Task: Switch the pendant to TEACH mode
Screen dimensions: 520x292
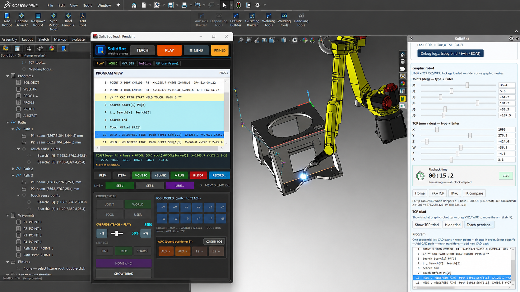Action: coord(142,50)
